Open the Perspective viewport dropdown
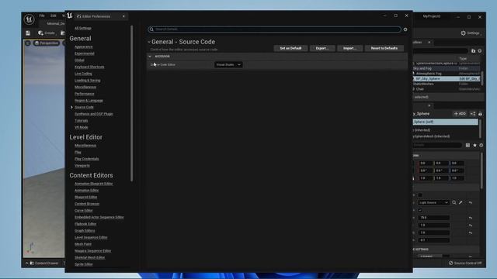The image size is (497, 279). pos(47,43)
